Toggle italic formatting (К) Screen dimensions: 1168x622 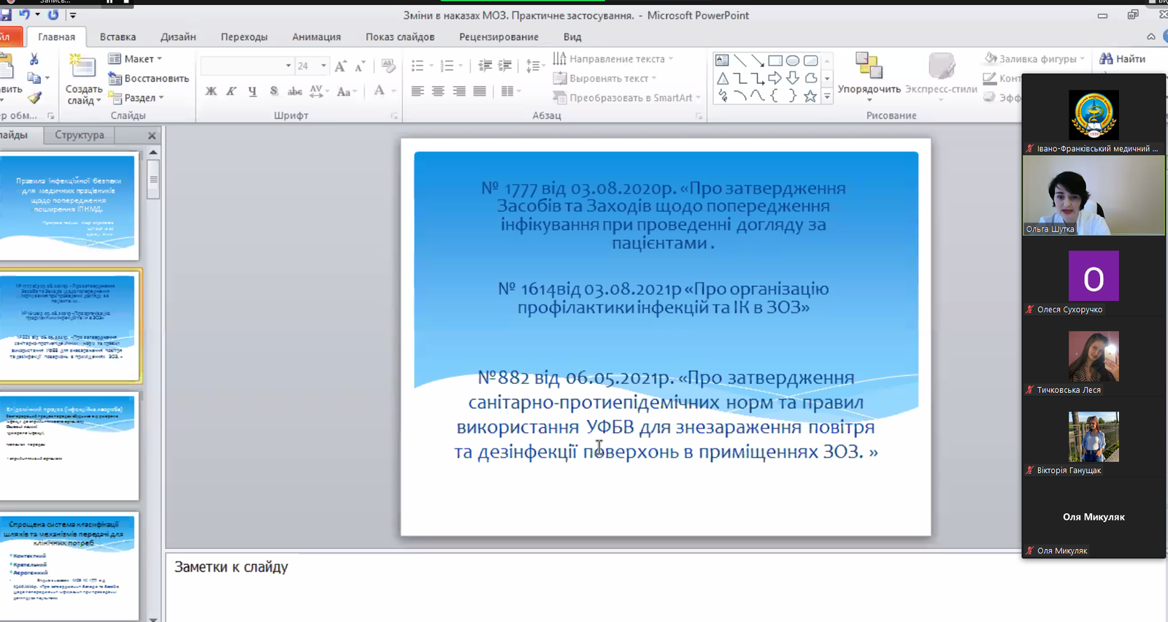pyautogui.click(x=231, y=91)
